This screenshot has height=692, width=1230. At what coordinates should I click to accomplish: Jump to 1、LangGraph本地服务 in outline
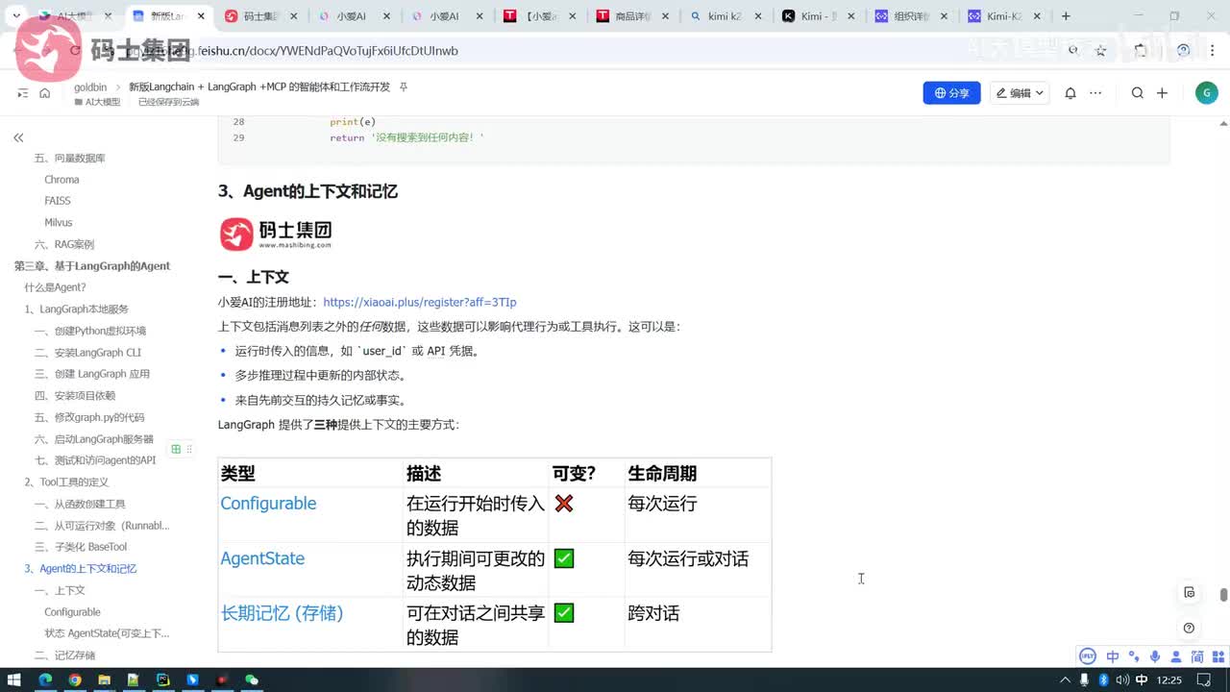(76, 309)
